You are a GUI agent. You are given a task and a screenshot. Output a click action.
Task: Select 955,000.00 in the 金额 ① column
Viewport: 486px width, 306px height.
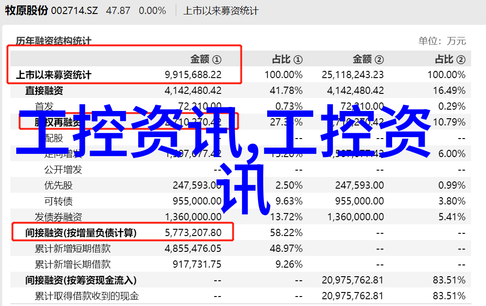[x=197, y=201]
